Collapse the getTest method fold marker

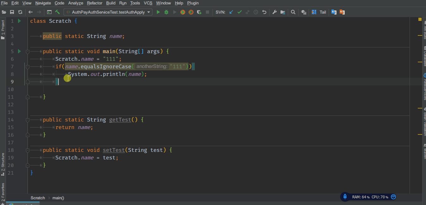click(28, 120)
